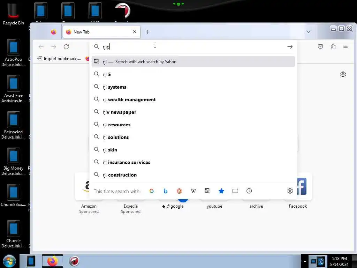This screenshot has width=357, height=268.
Task: Choose 'rjl resources' suggestion
Action: [193, 125]
